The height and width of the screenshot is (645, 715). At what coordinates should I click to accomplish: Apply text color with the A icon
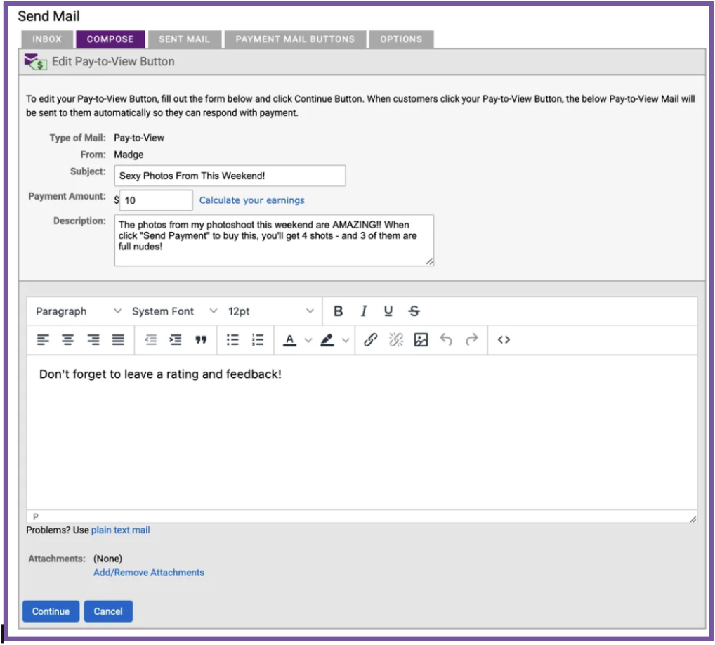tap(289, 340)
